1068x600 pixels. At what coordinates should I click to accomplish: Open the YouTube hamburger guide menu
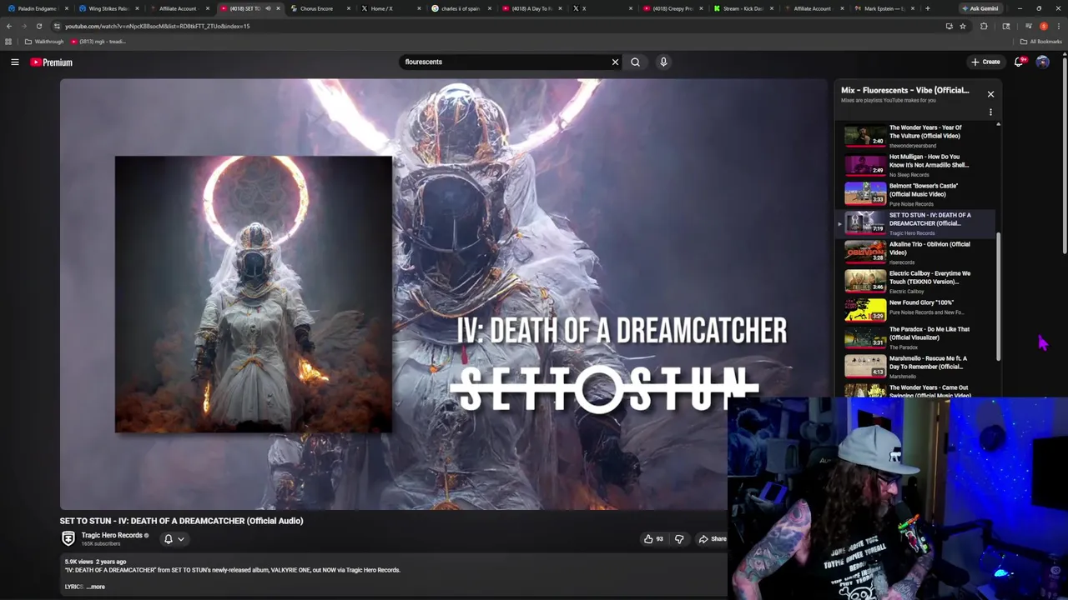coord(15,62)
